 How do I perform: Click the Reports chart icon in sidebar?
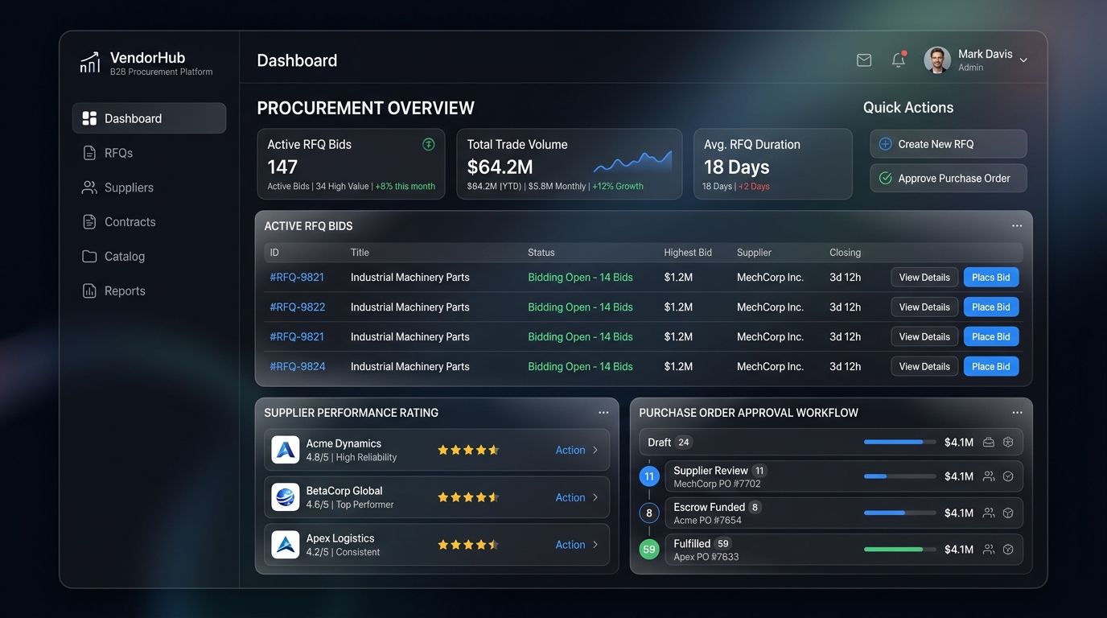(x=89, y=291)
